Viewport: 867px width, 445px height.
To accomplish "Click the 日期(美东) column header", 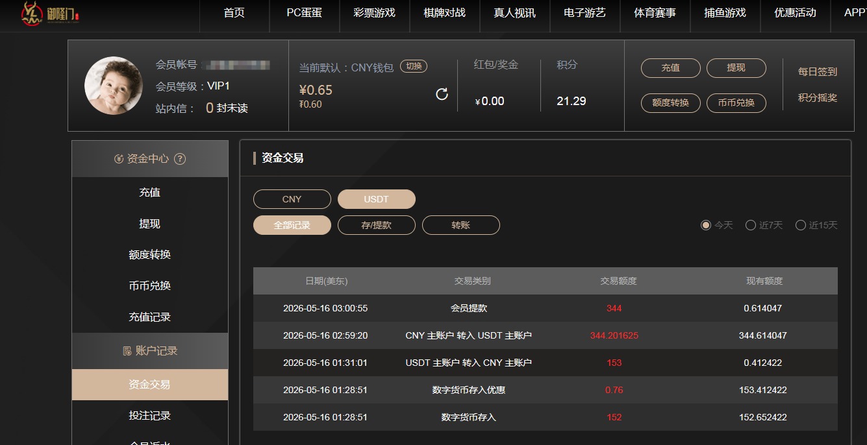I will click(327, 282).
